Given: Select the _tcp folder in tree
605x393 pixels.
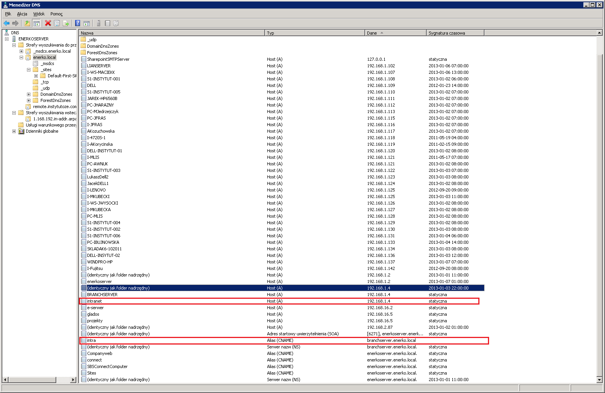Looking at the screenshot, I should pos(45,82).
